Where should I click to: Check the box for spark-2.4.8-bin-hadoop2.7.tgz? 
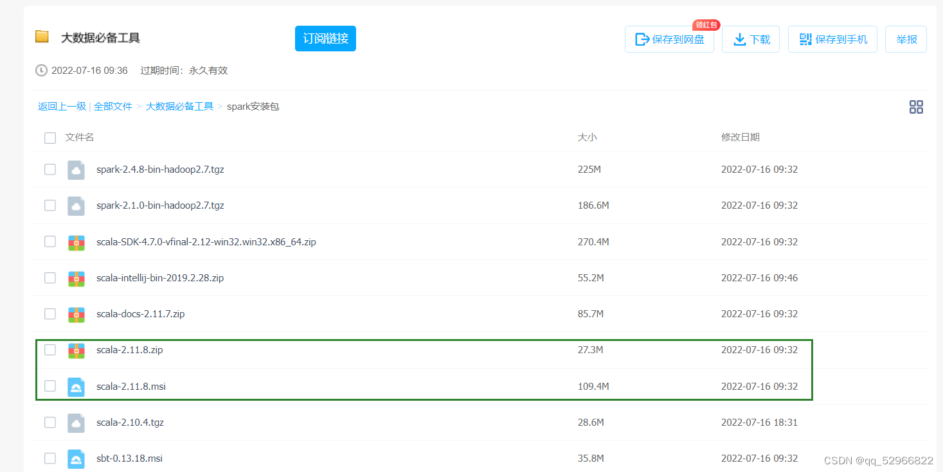tap(50, 170)
